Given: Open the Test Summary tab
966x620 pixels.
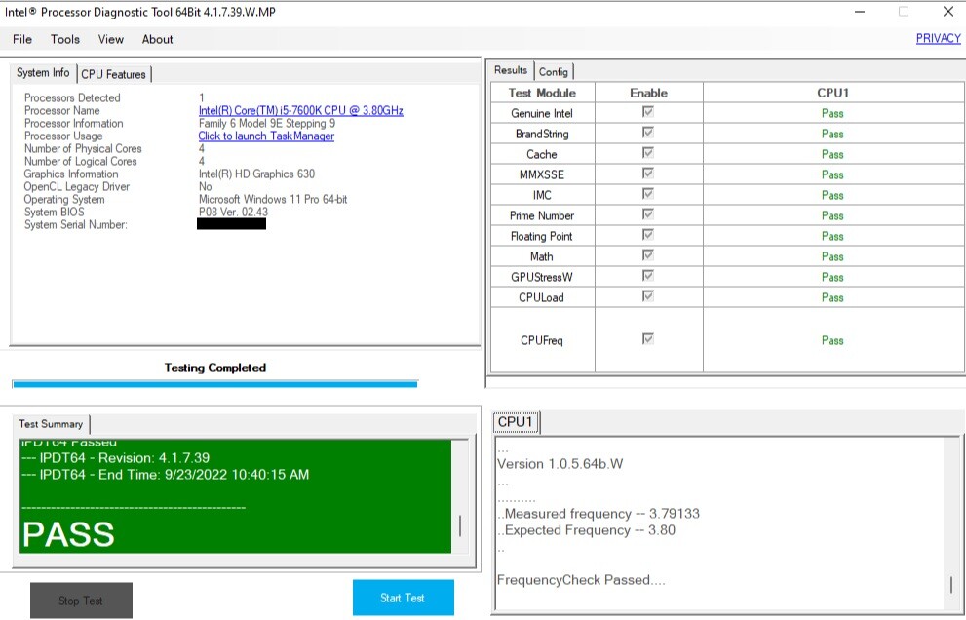Looking at the screenshot, I should 51,424.
